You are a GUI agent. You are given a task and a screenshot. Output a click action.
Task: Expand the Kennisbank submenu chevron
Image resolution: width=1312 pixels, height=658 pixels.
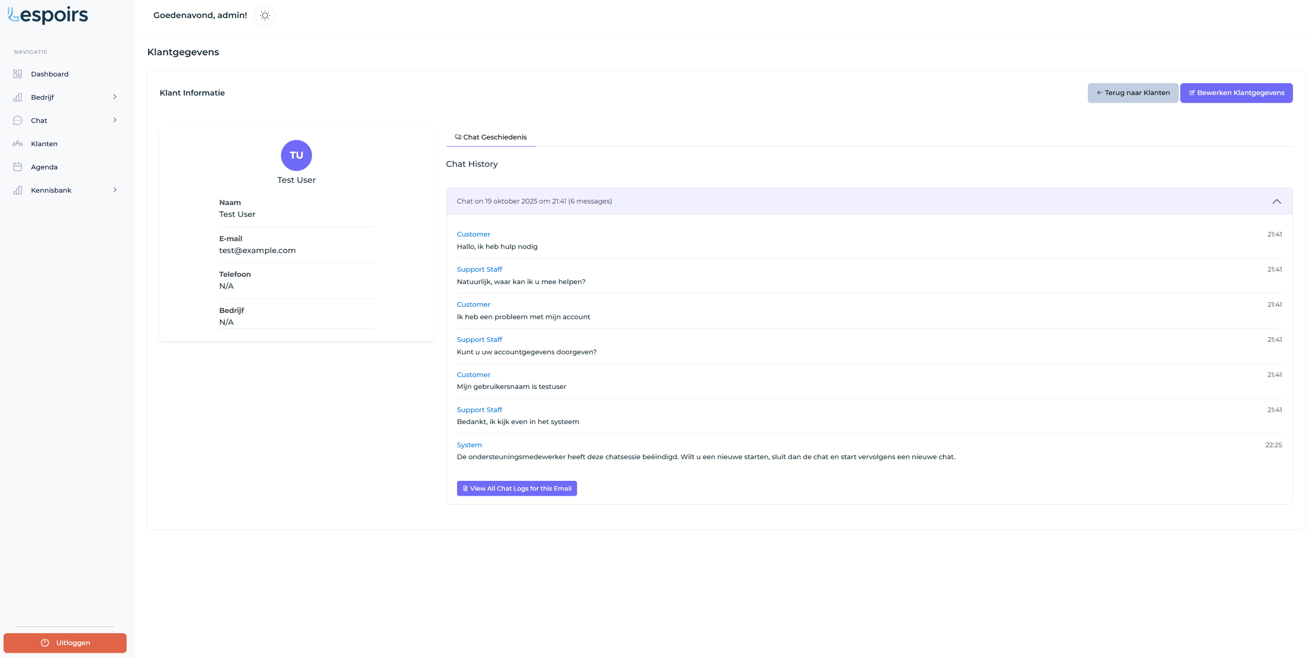point(115,190)
